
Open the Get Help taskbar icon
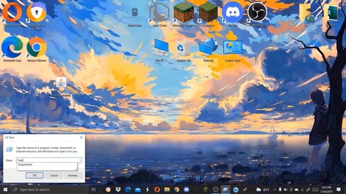[x=236, y=189]
